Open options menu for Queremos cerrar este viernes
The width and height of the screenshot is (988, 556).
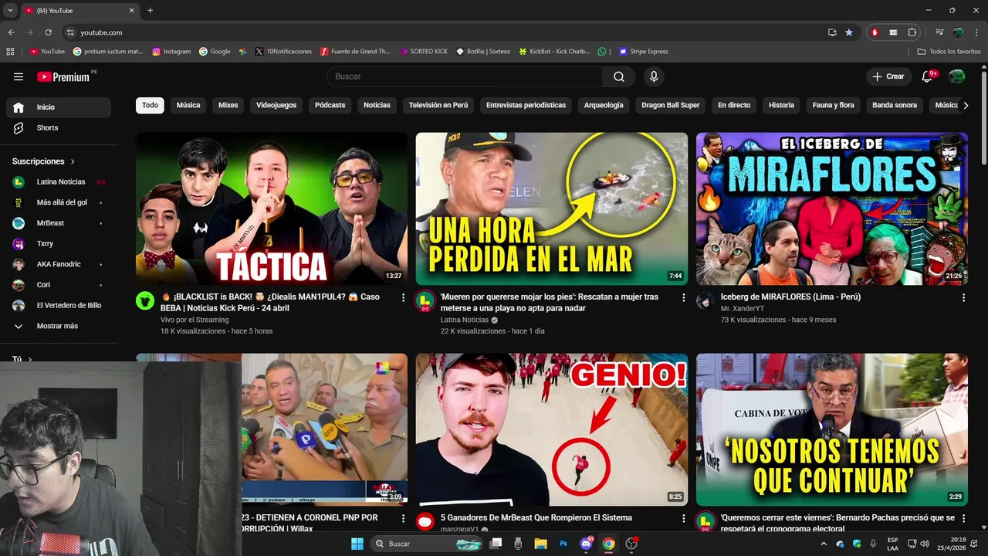963,518
